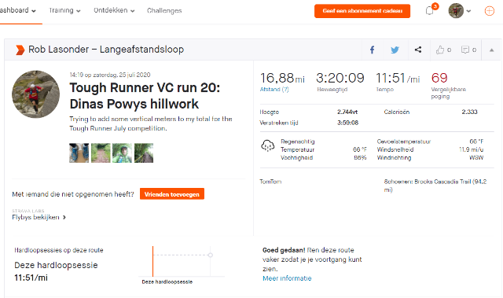Open the Training menu
The height and width of the screenshot is (298, 503).
[64, 10]
